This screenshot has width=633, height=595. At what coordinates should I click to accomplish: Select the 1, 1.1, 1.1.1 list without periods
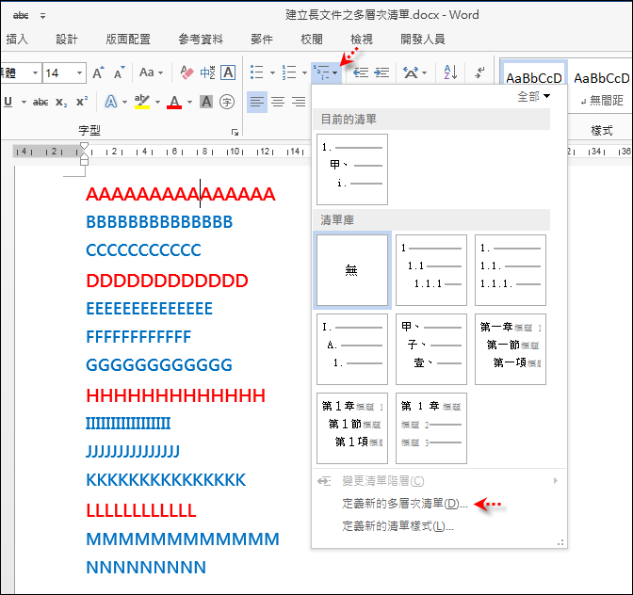(x=431, y=270)
